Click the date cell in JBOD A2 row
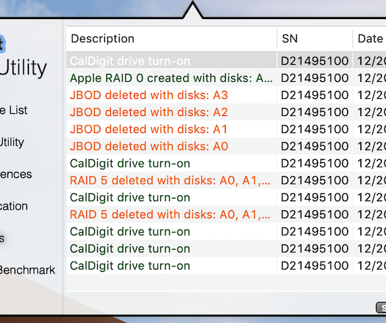The image size is (386, 323). click(x=371, y=112)
